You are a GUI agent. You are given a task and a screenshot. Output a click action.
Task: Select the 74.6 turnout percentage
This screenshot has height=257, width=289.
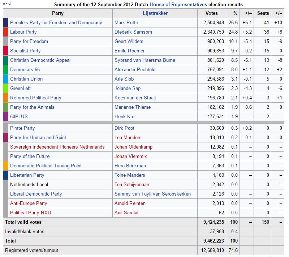coord(233,250)
